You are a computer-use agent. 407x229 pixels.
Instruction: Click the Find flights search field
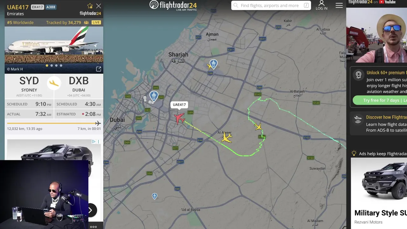[271, 5]
